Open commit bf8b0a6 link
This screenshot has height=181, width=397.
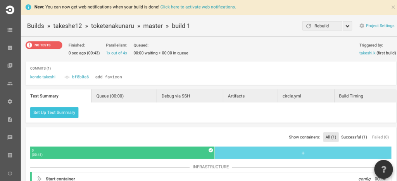[x=80, y=77]
